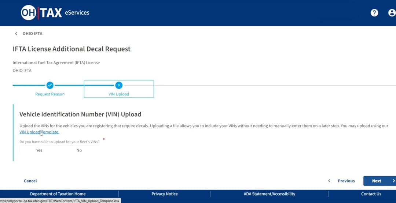Click the OH TAX logo
The image size is (396, 203).
click(41, 13)
